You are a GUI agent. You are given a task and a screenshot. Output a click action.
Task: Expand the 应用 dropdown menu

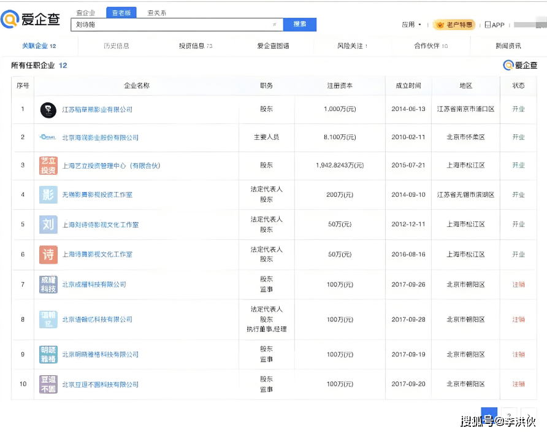click(x=411, y=25)
